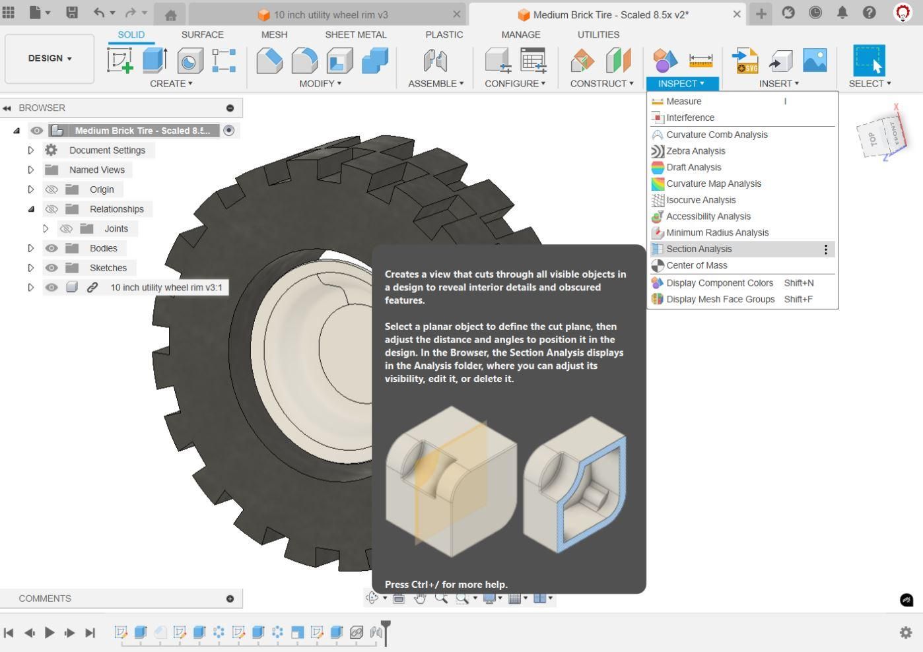This screenshot has width=923, height=652.
Task: Activate the Select tool icon
Action: tap(869, 61)
